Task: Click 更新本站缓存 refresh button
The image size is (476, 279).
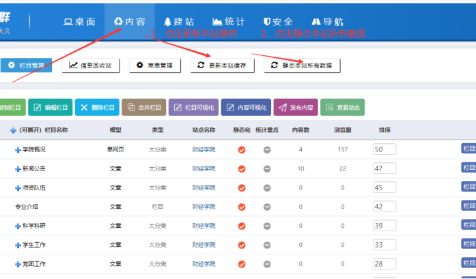Action: click(x=221, y=65)
